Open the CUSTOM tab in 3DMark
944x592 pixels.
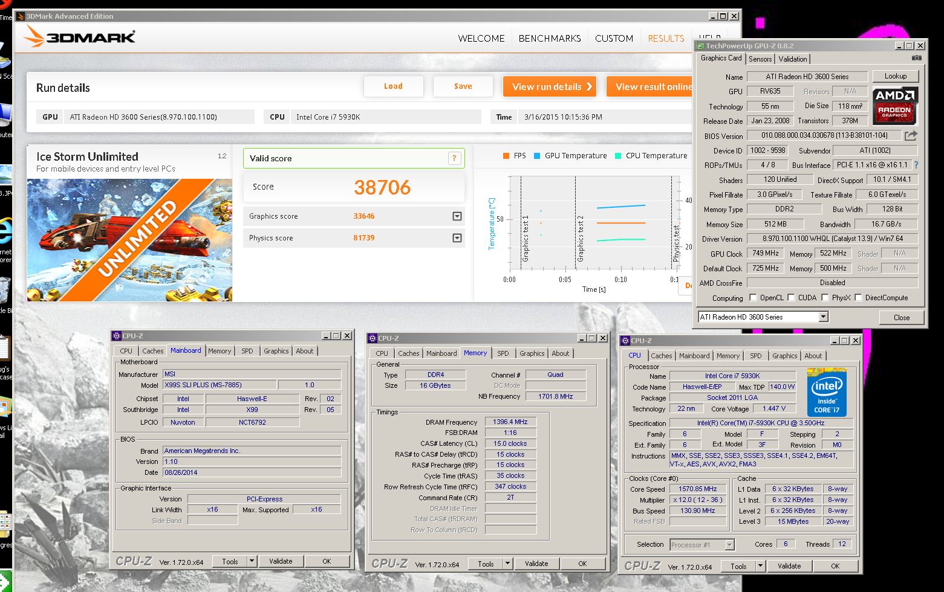[614, 38]
